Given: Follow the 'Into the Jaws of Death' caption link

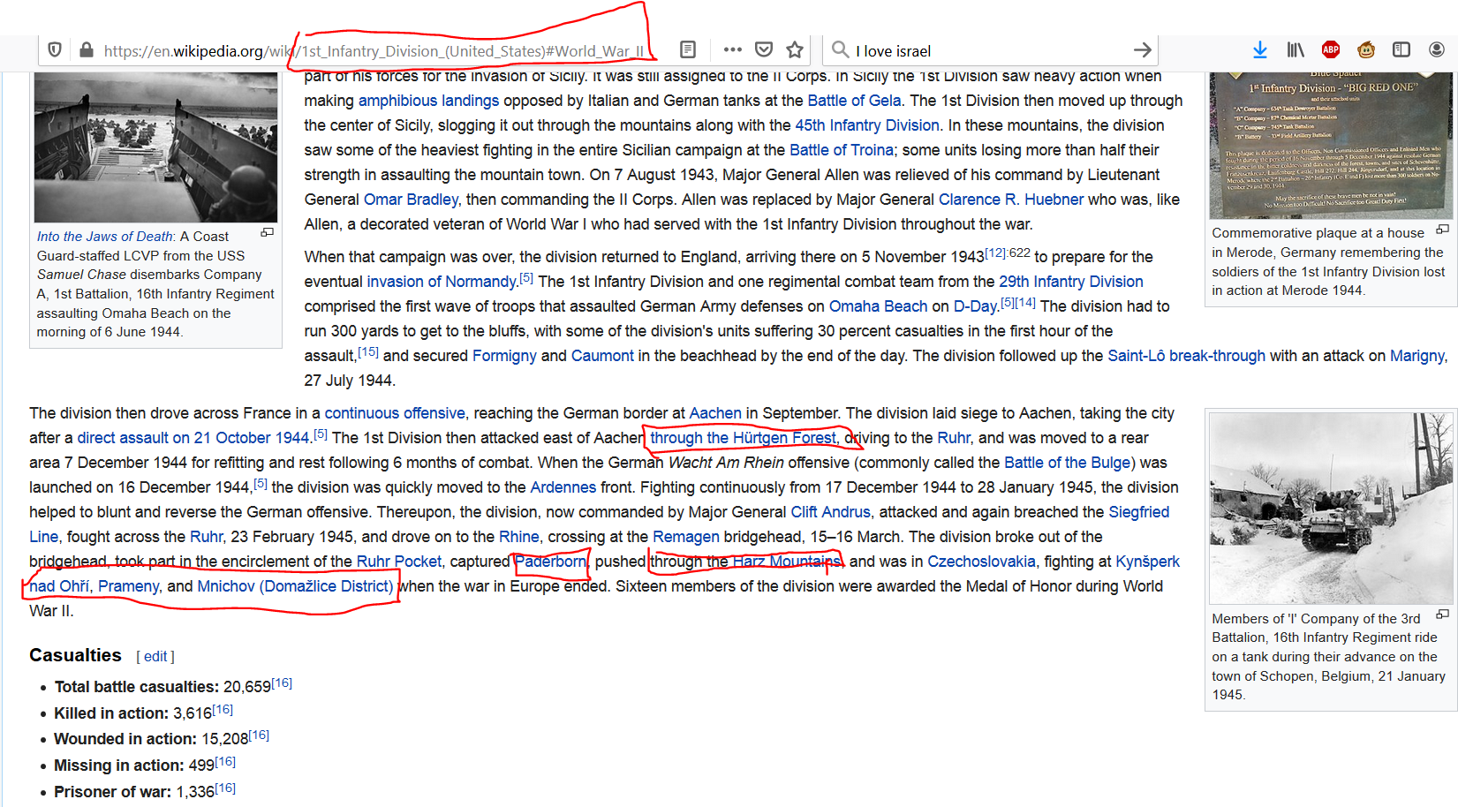Looking at the screenshot, I should (105, 237).
